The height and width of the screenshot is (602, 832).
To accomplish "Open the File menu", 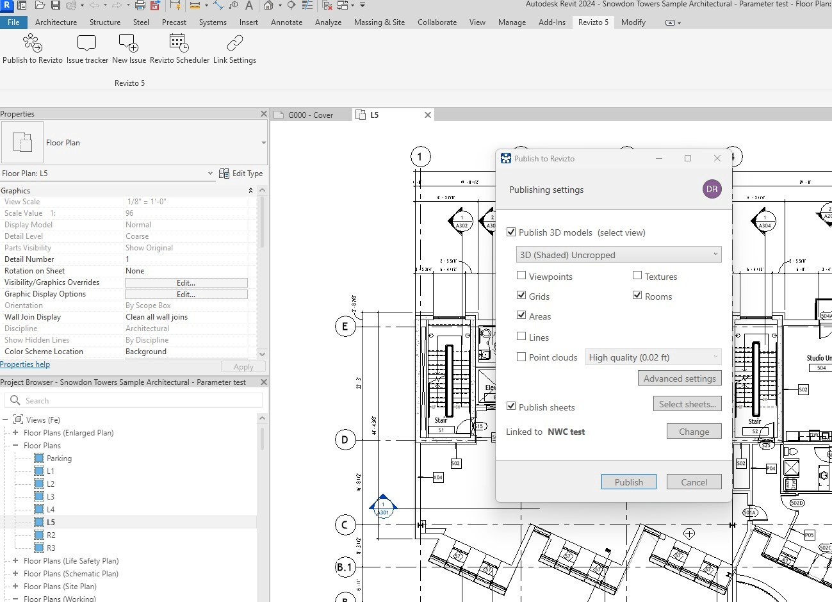I will click(13, 22).
